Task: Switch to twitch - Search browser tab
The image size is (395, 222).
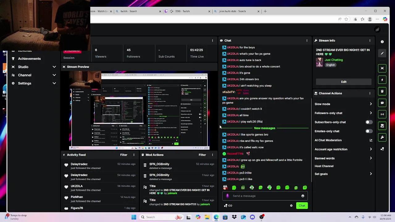Action: (138, 11)
